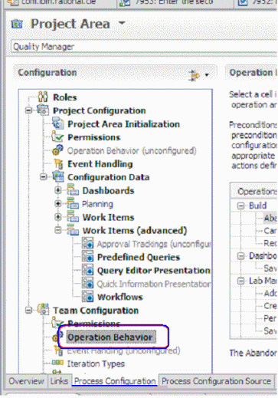
Task: Click the Work Items (advanced) folder icon
Action: (x=73, y=230)
